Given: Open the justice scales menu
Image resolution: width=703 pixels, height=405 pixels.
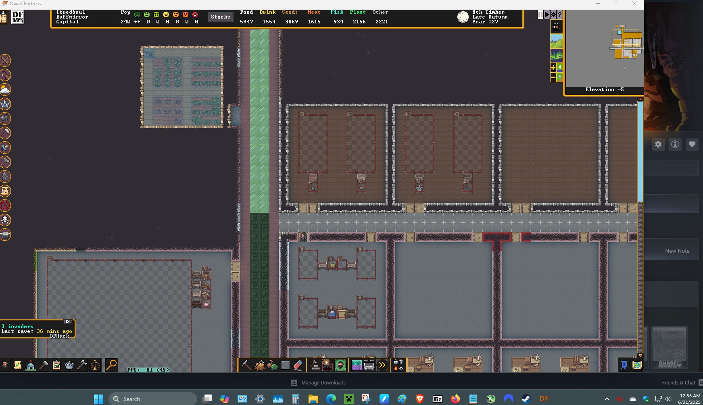Looking at the screenshot, I should point(95,365).
